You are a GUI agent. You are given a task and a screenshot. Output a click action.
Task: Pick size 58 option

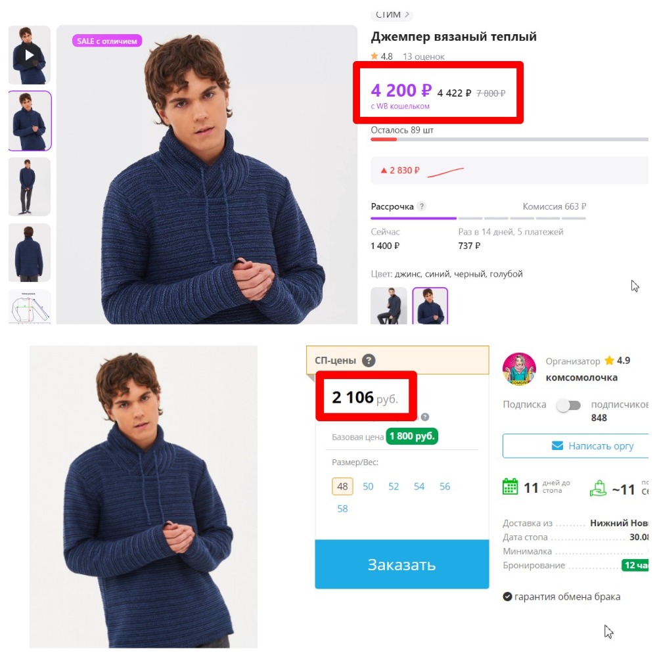coord(342,509)
